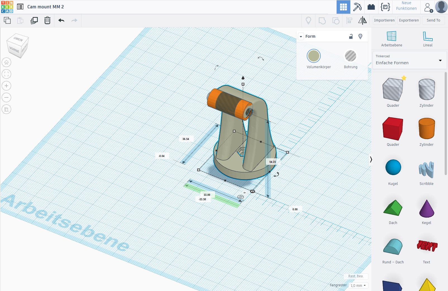Switch shape to Bohrung hole mode
Viewport: 448px width, 291px height.
(350, 56)
